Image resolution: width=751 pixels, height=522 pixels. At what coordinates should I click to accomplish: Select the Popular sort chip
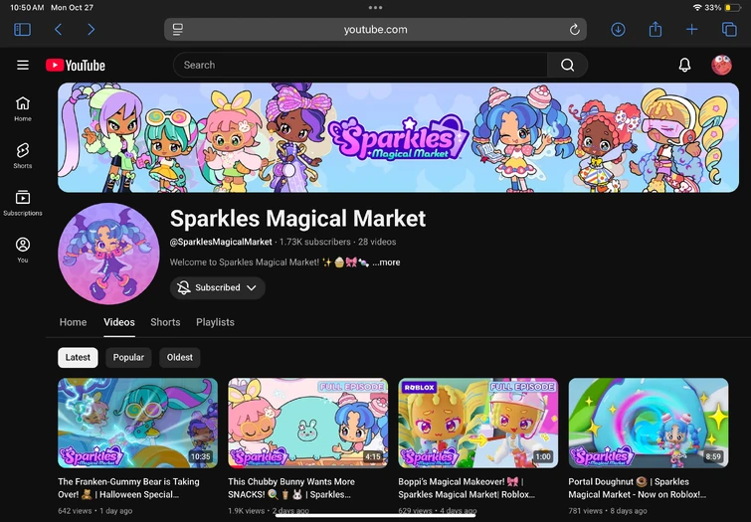point(128,357)
